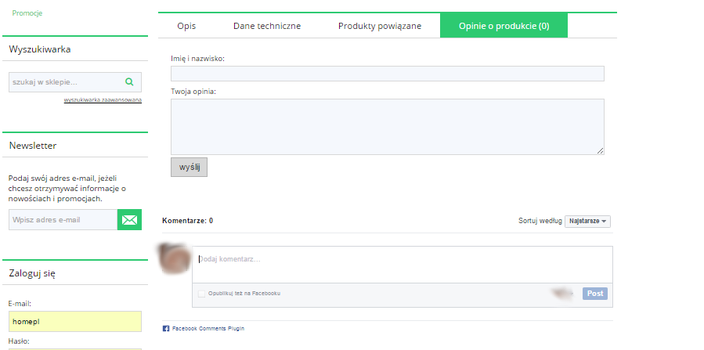704x350 pixels.
Task: Open the Promocje link
Action: 27,13
